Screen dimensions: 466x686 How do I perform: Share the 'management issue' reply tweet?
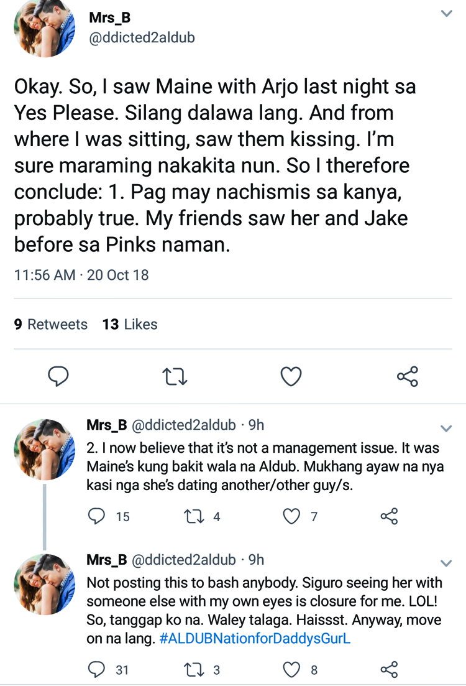(x=389, y=516)
